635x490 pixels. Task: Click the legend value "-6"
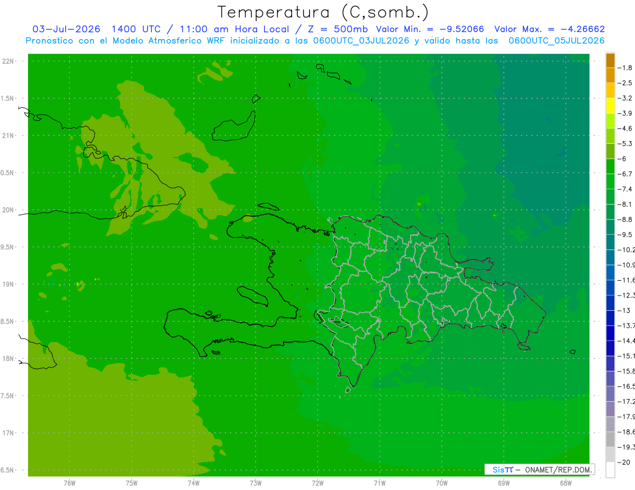point(622,159)
